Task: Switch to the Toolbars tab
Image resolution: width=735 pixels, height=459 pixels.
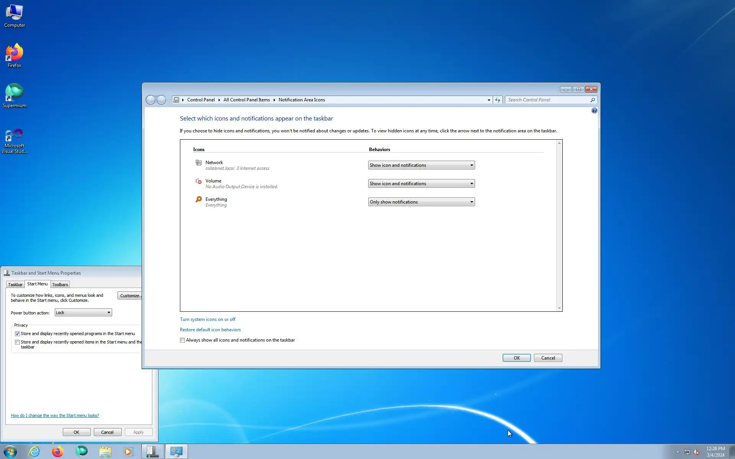Action: [60, 285]
